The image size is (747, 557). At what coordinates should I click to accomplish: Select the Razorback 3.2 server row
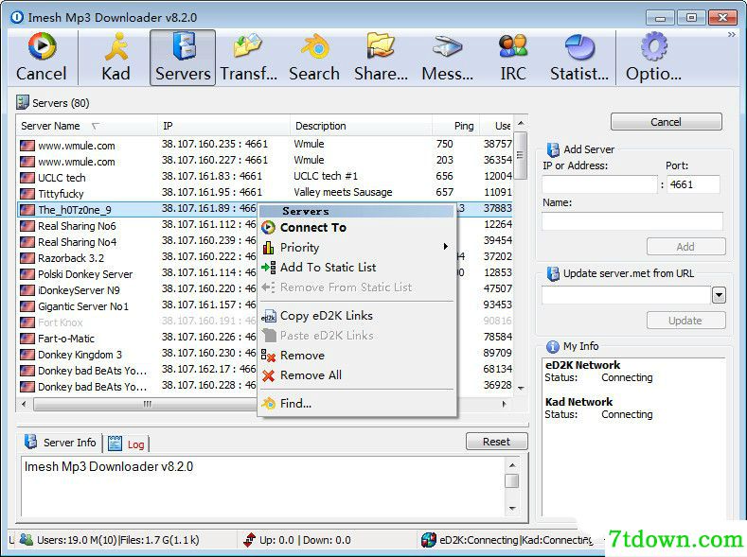[x=136, y=258]
